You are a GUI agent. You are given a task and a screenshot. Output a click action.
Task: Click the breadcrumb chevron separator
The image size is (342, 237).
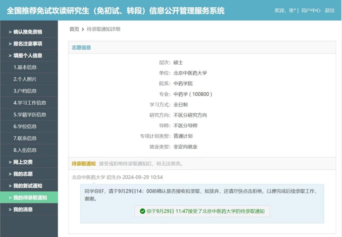point(83,29)
